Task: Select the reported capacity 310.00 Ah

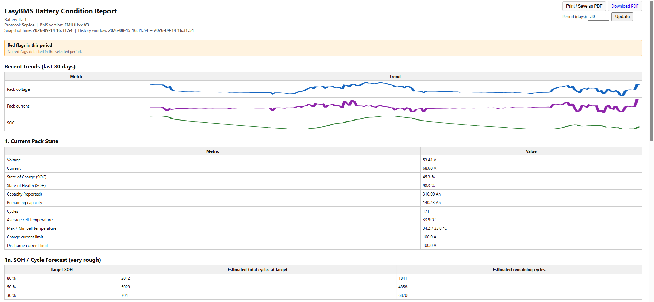Action: [432, 194]
